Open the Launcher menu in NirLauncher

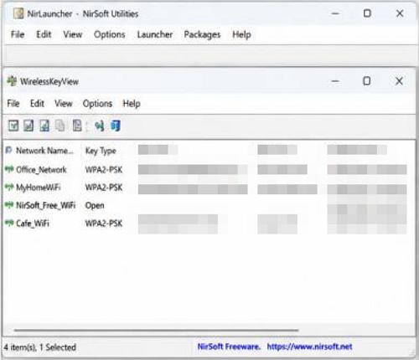(x=155, y=34)
